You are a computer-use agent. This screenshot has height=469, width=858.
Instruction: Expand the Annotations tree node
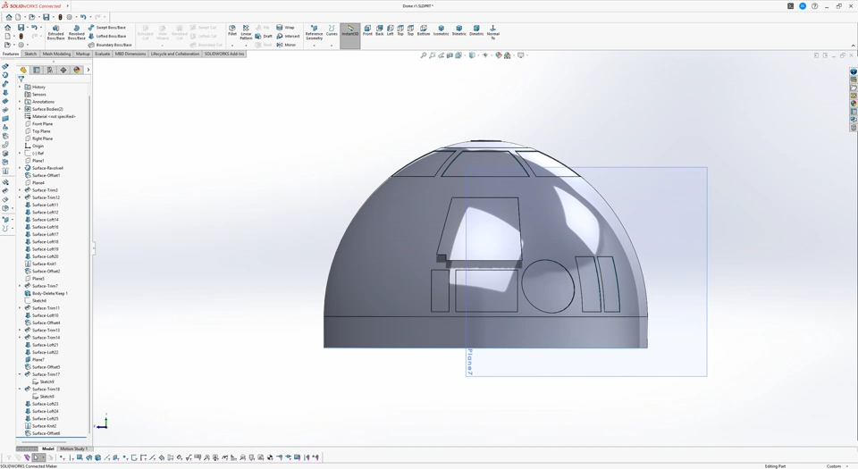[20, 102]
